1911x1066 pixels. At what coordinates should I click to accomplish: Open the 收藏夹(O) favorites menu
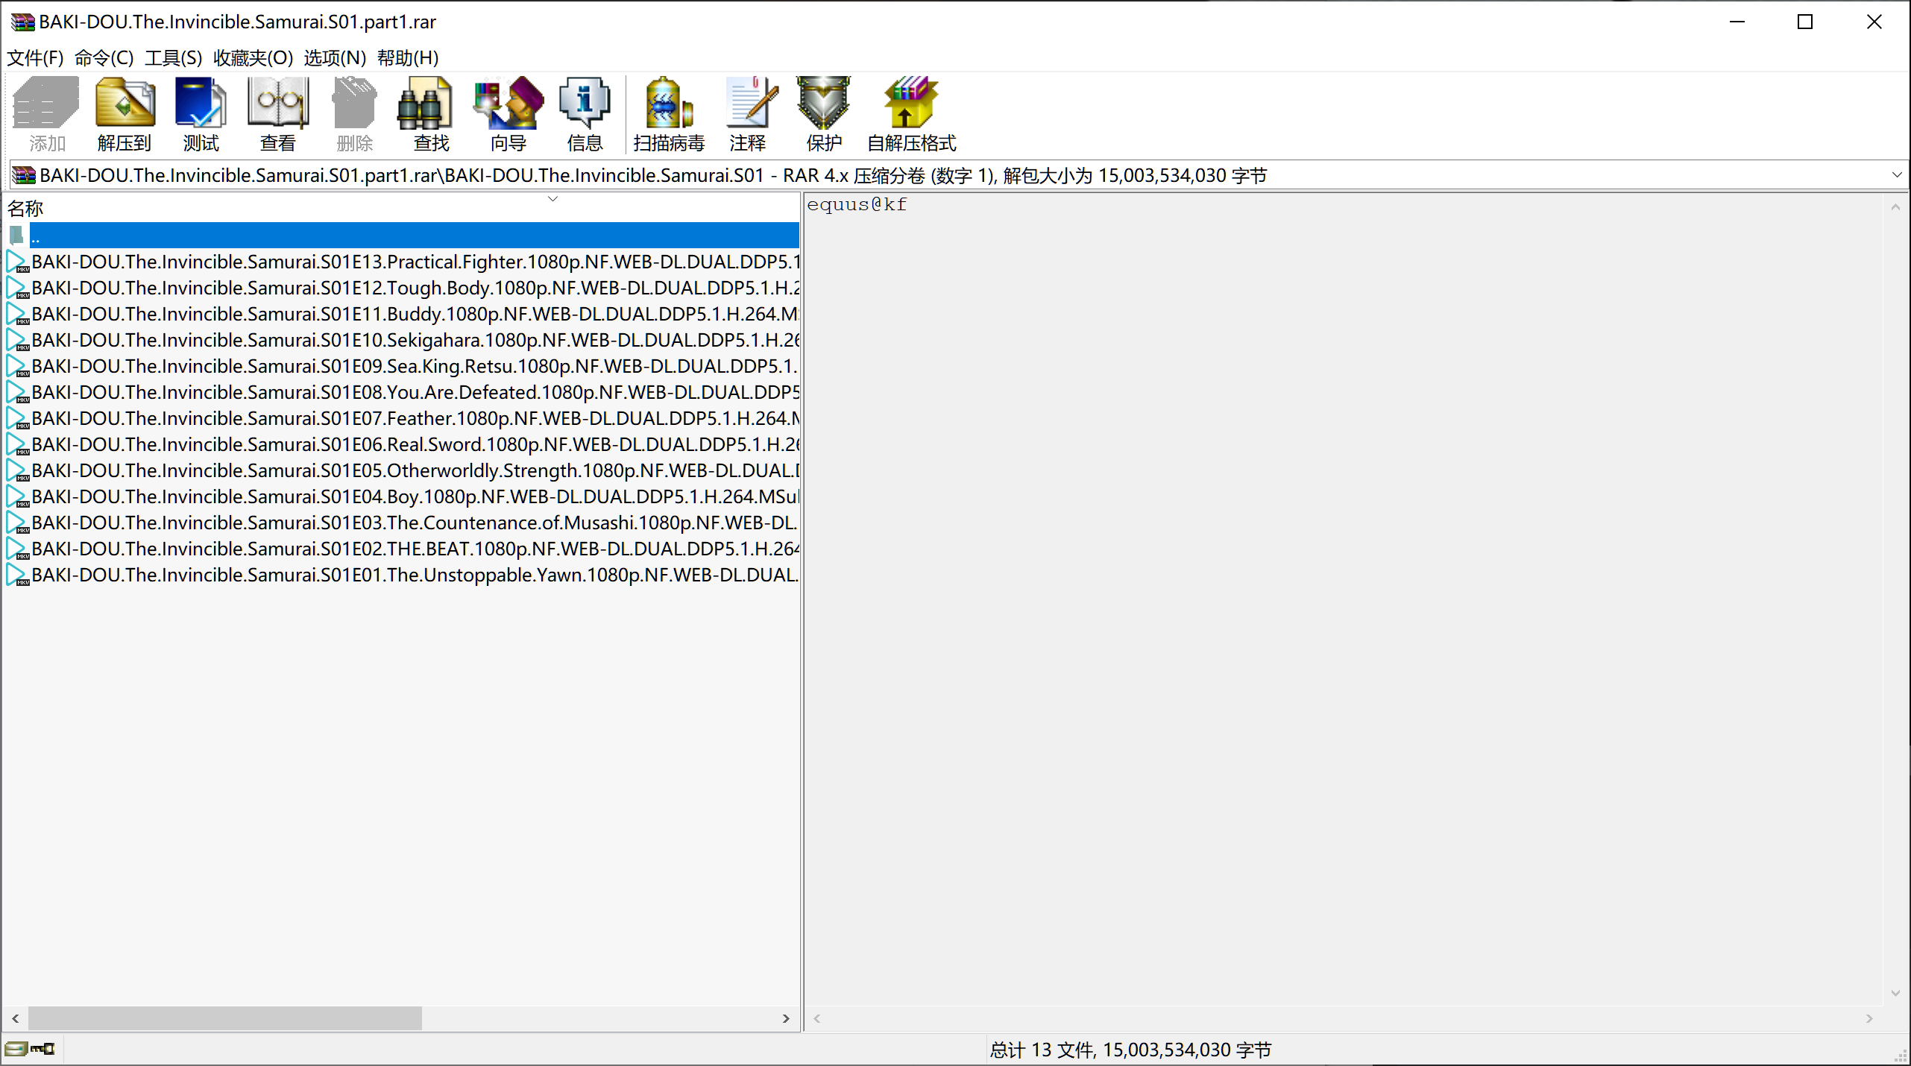point(253,58)
